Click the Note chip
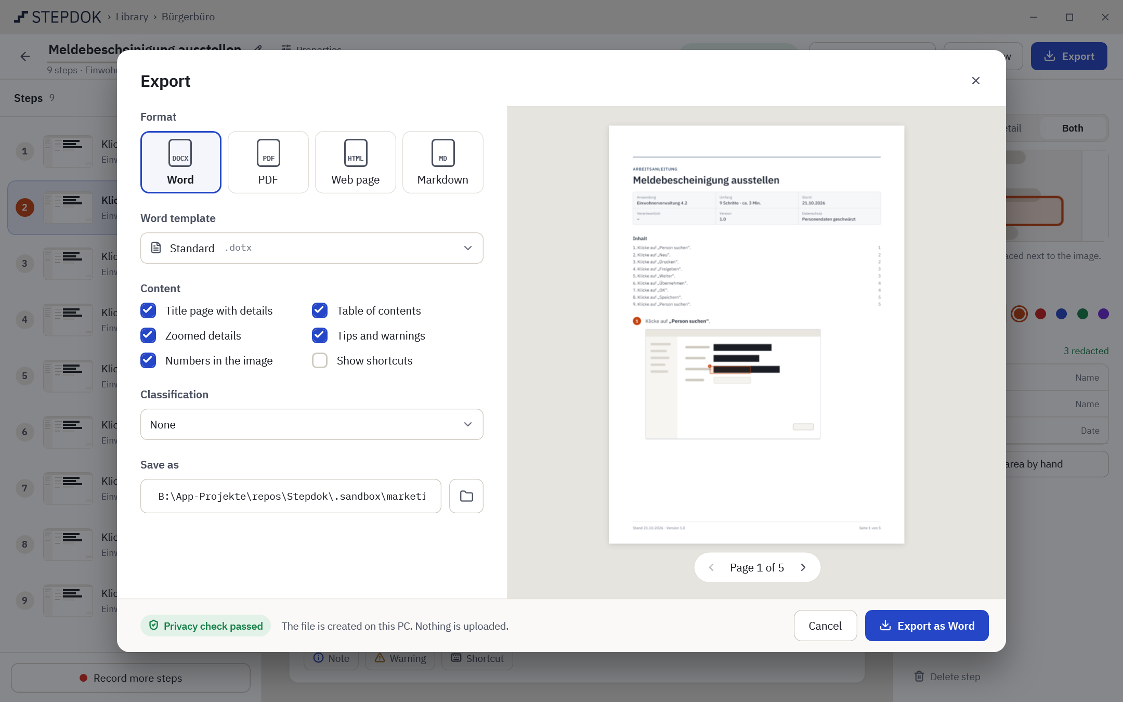This screenshot has height=702, width=1123. (x=331, y=658)
